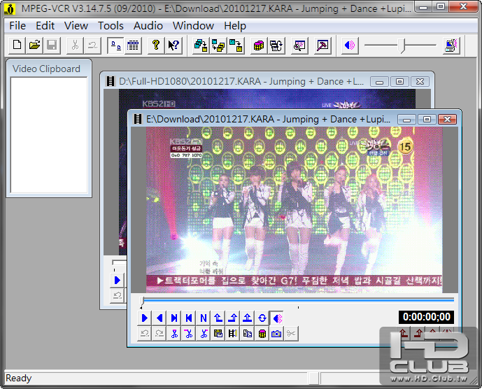
Task: Click the empty Video Clipboard list area
Action: pos(49,135)
